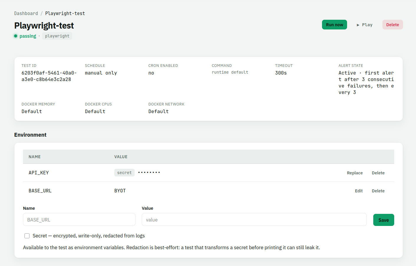The height and width of the screenshot is (266, 416).
Task: Click the 300s timeout value
Action: [x=281, y=73]
